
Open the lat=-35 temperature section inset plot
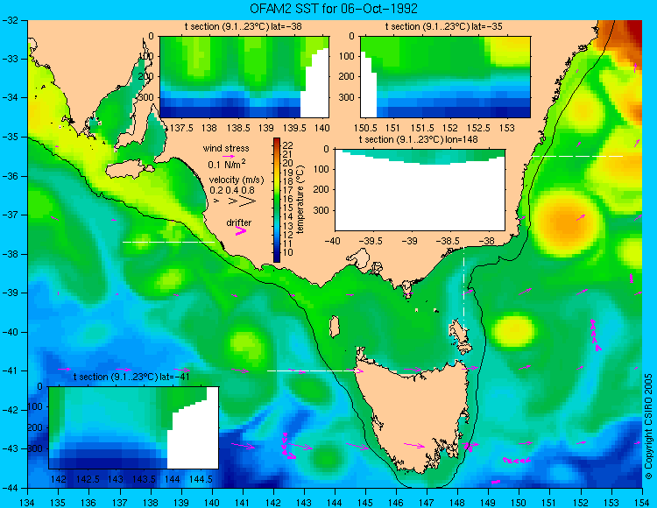click(445, 77)
